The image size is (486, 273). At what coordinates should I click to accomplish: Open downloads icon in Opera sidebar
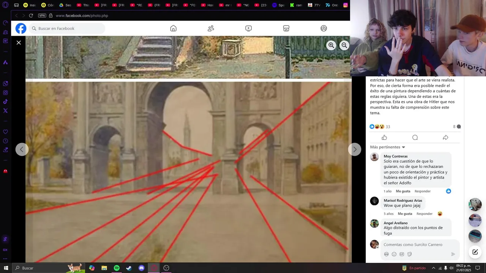5,150
